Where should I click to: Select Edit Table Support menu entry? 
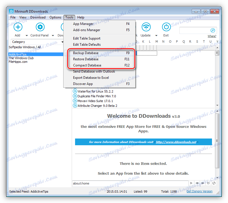pyautogui.click(x=100, y=38)
